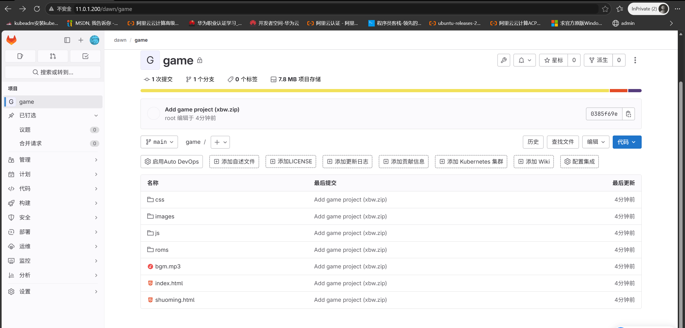Viewport: 685px width, 328px height.
Task: Expand the 设置 sidebar menu
Action: tap(53, 292)
